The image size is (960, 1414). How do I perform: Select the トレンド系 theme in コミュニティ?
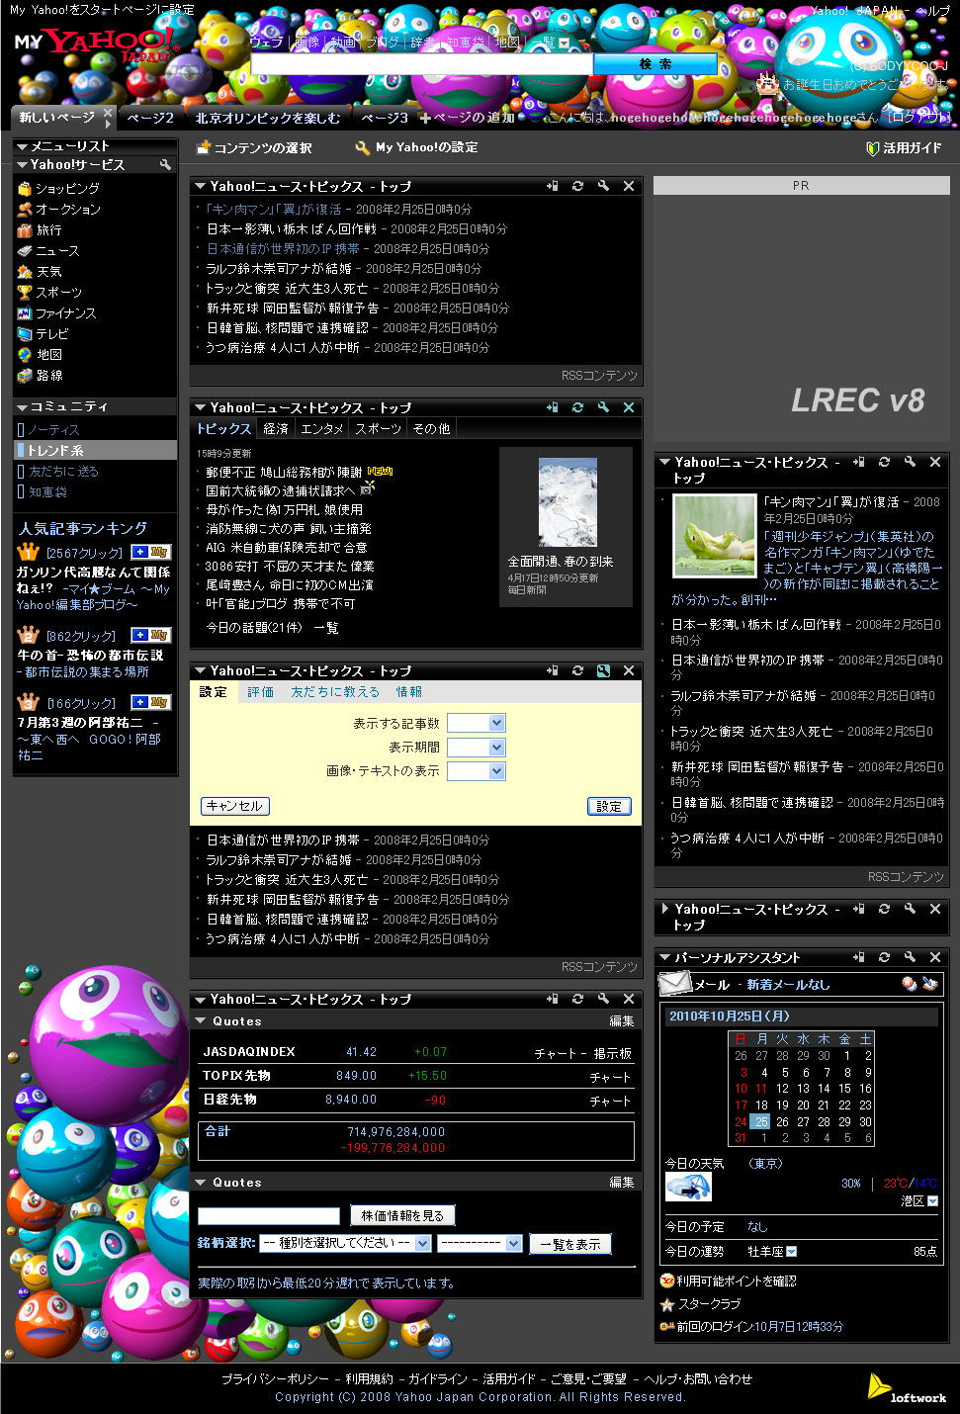(95, 450)
